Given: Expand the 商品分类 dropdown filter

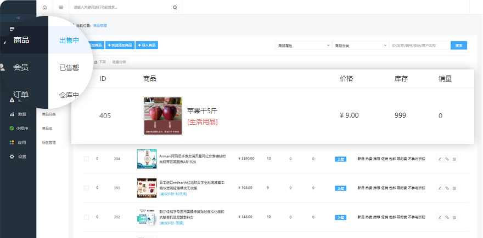Looking at the screenshot, I should coord(360,45).
